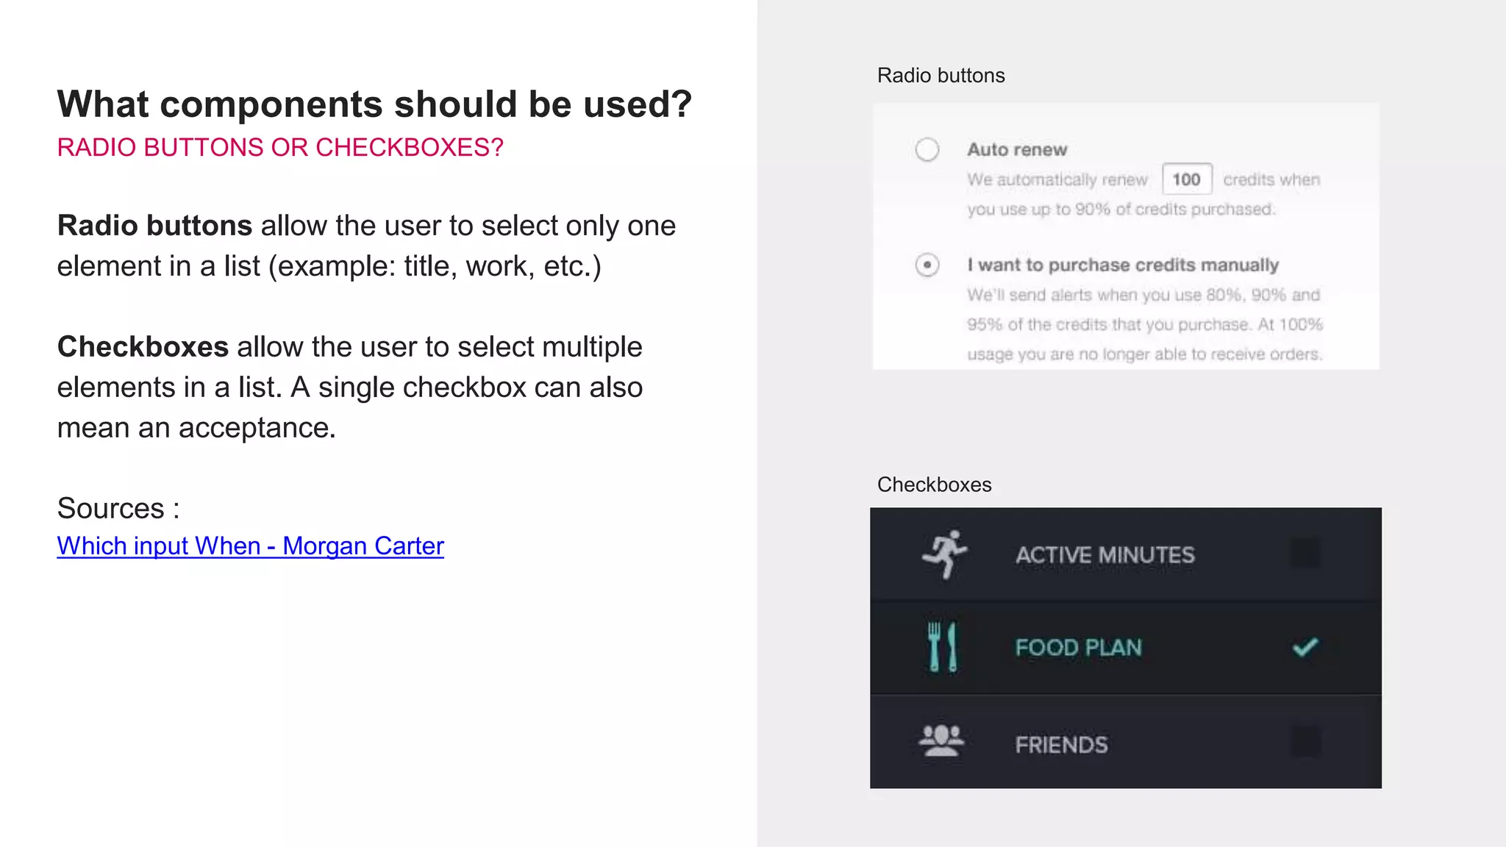Click the Checkboxes caption above dark list
1506x847 pixels.
[935, 485]
